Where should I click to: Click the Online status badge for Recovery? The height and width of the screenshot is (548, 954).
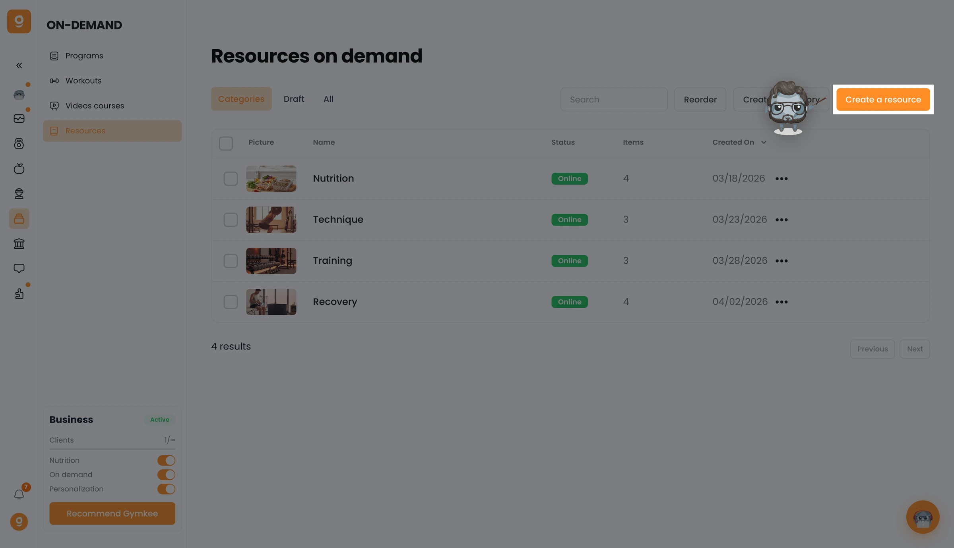coord(569,302)
